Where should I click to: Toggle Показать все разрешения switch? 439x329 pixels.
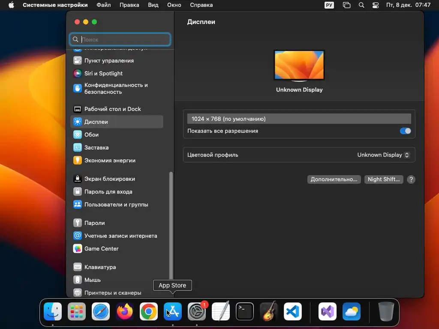405,131
